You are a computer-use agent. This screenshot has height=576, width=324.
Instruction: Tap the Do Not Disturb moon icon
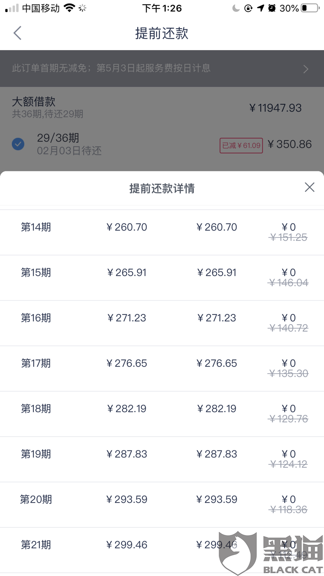click(x=236, y=8)
